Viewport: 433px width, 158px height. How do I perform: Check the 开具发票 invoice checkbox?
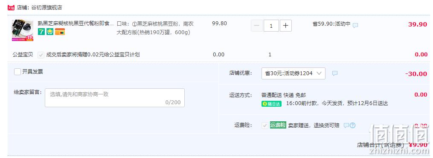coord(17,72)
